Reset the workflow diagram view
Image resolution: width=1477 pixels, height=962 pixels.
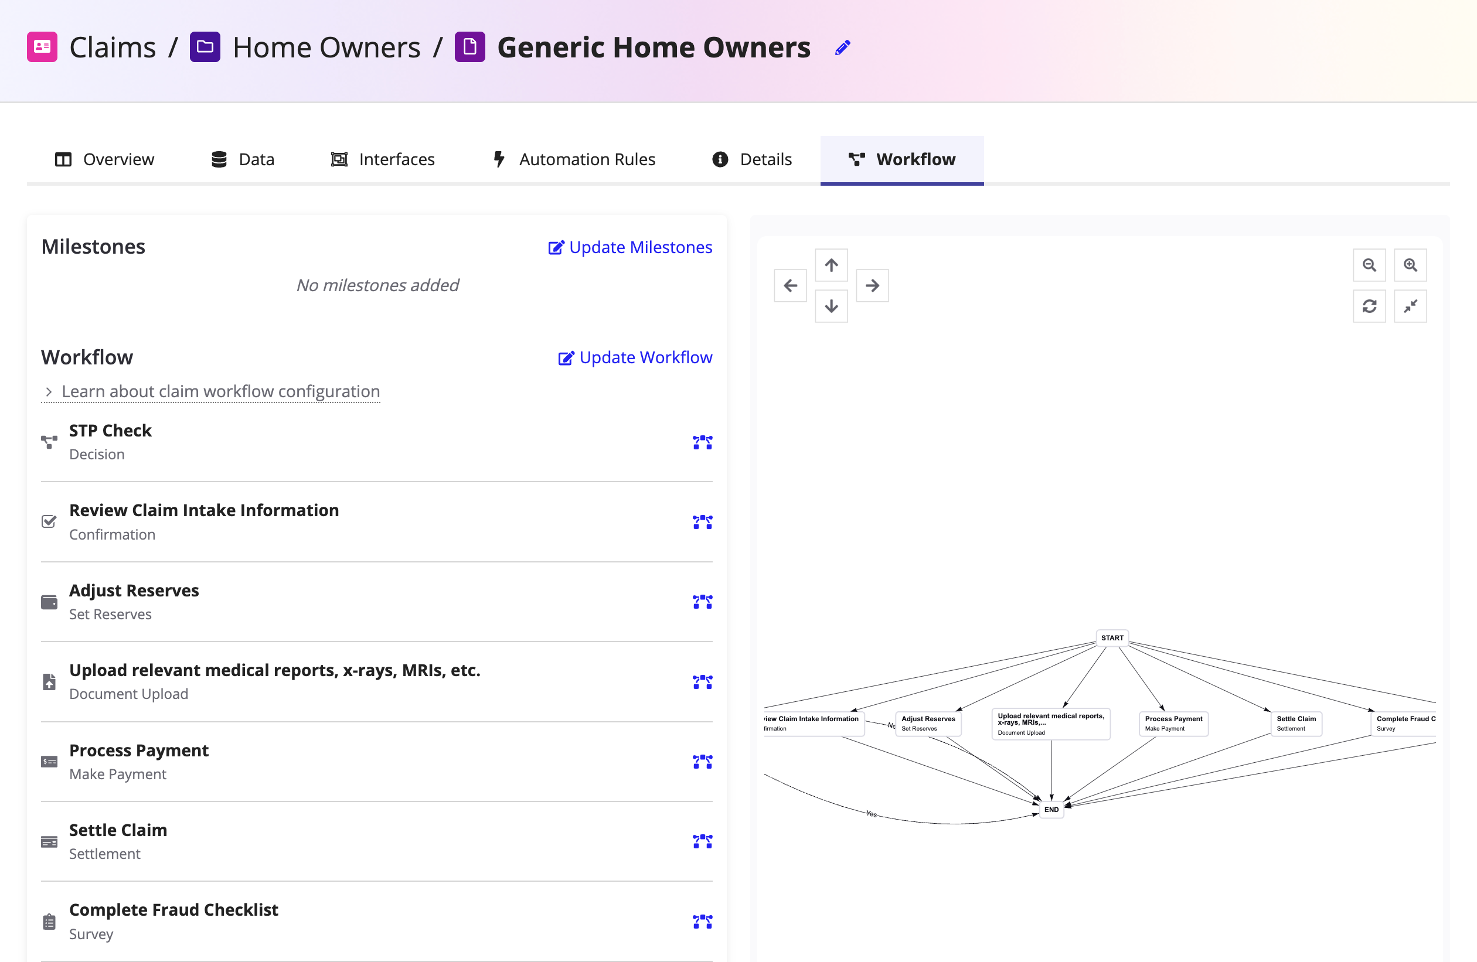click(x=1369, y=306)
